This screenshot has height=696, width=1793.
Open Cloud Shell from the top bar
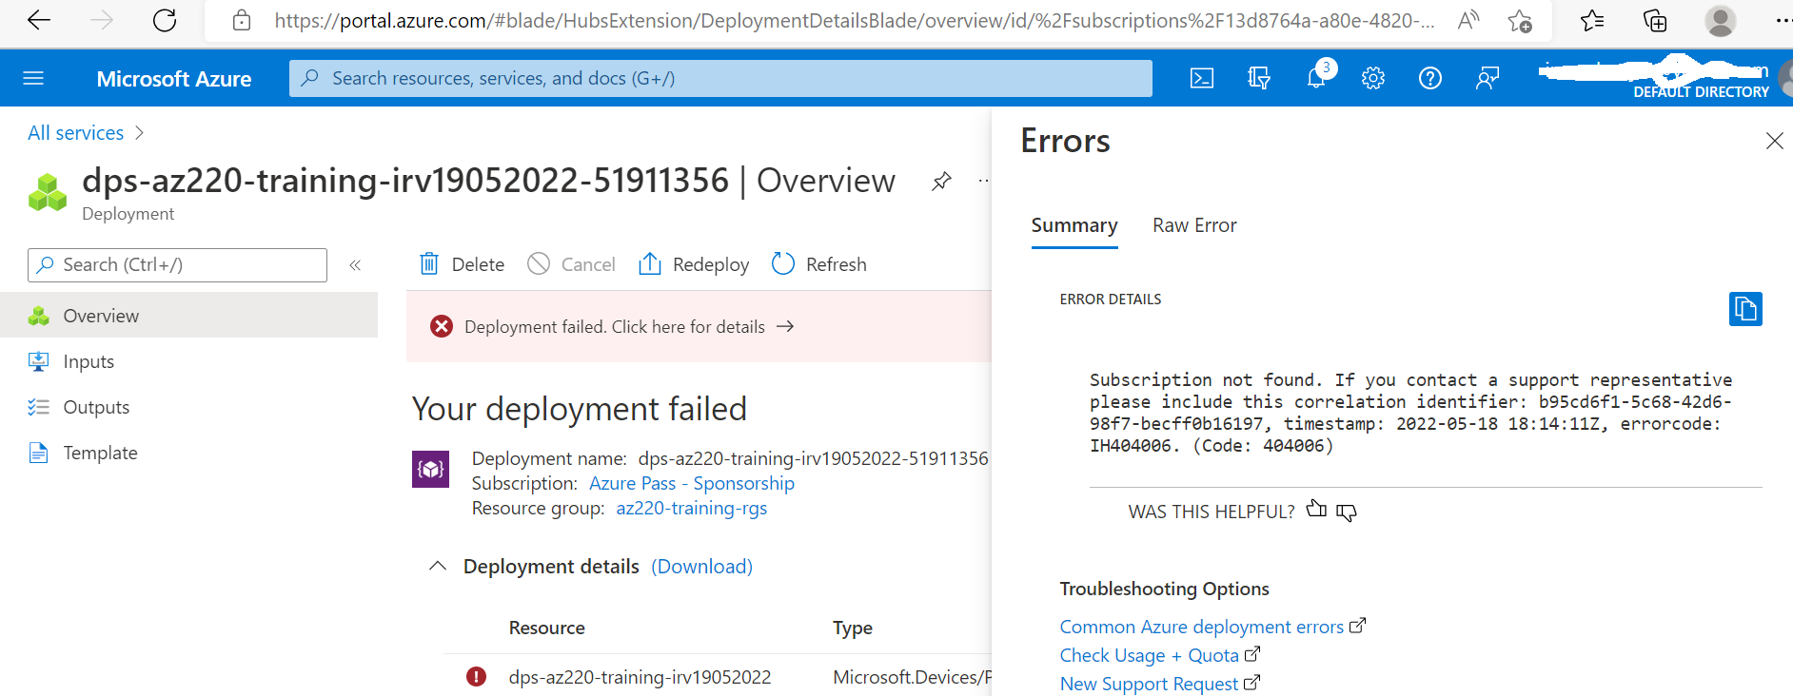coord(1202,78)
